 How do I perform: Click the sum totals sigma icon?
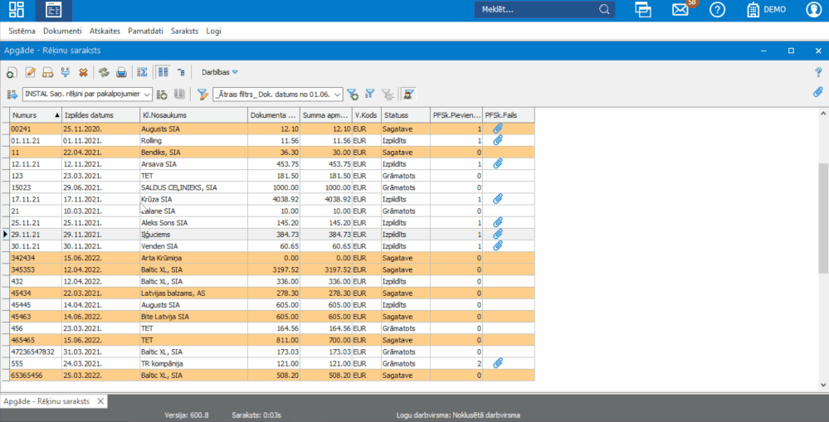click(x=142, y=72)
